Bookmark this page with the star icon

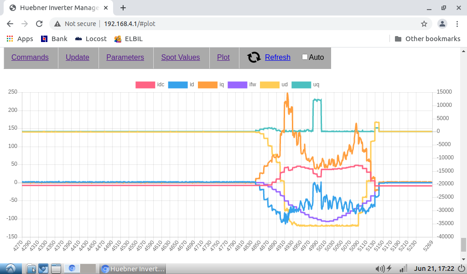tap(424, 24)
